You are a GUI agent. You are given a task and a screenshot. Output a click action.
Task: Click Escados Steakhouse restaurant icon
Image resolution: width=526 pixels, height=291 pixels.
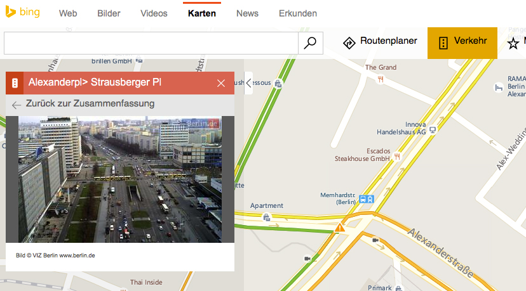coord(397,157)
